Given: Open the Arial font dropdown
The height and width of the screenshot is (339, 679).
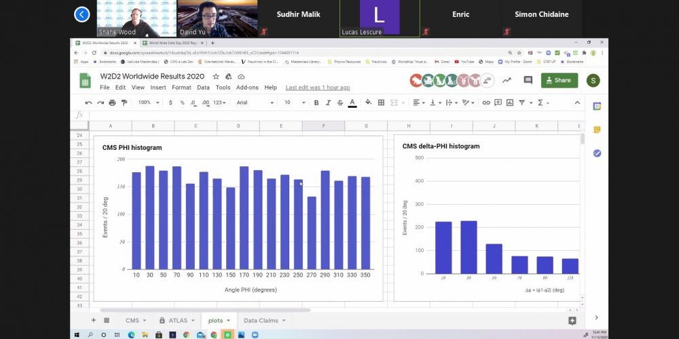Looking at the screenshot, I should click(255, 102).
